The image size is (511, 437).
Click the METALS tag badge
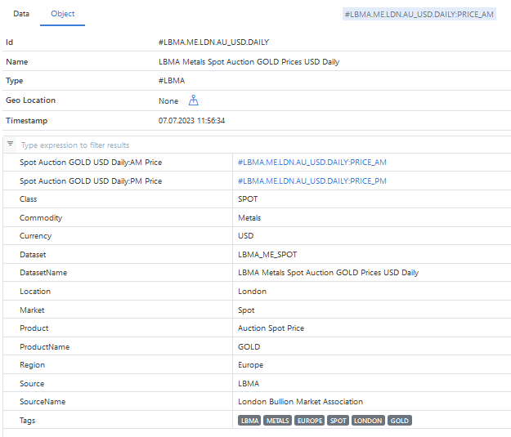click(277, 421)
